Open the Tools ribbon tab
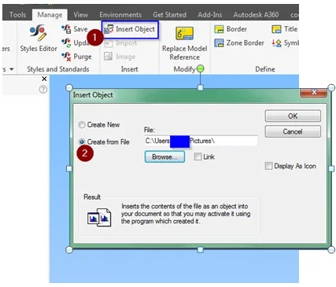Viewport: 336px width, 287px height. click(17, 15)
